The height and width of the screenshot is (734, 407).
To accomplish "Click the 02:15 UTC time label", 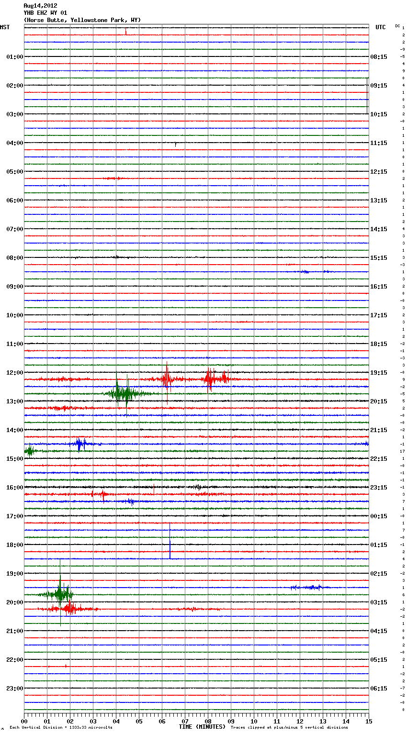I will (379, 573).
